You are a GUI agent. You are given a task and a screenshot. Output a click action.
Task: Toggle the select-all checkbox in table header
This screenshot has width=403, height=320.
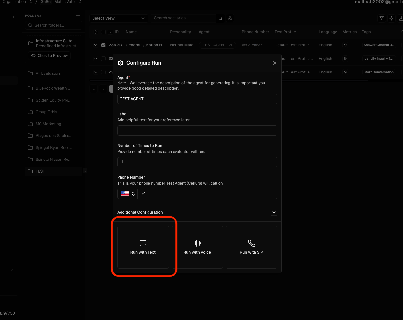pyautogui.click(x=103, y=32)
